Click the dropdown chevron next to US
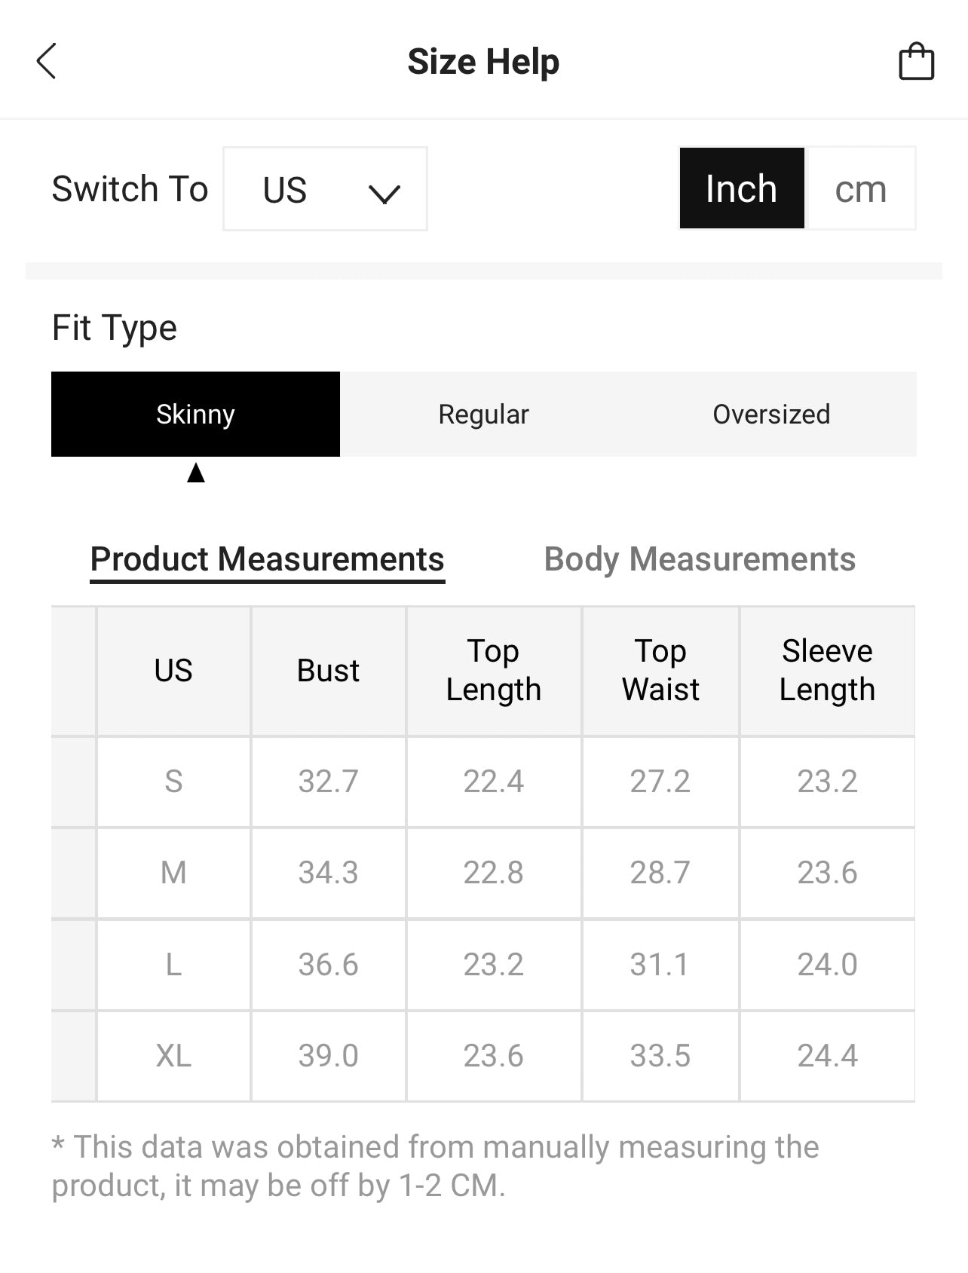The image size is (968, 1273). tap(384, 194)
